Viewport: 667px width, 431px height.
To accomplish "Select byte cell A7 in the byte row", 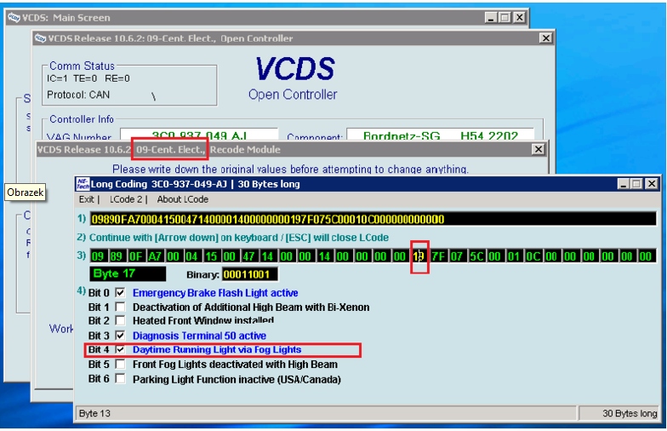I will click(155, 256).
